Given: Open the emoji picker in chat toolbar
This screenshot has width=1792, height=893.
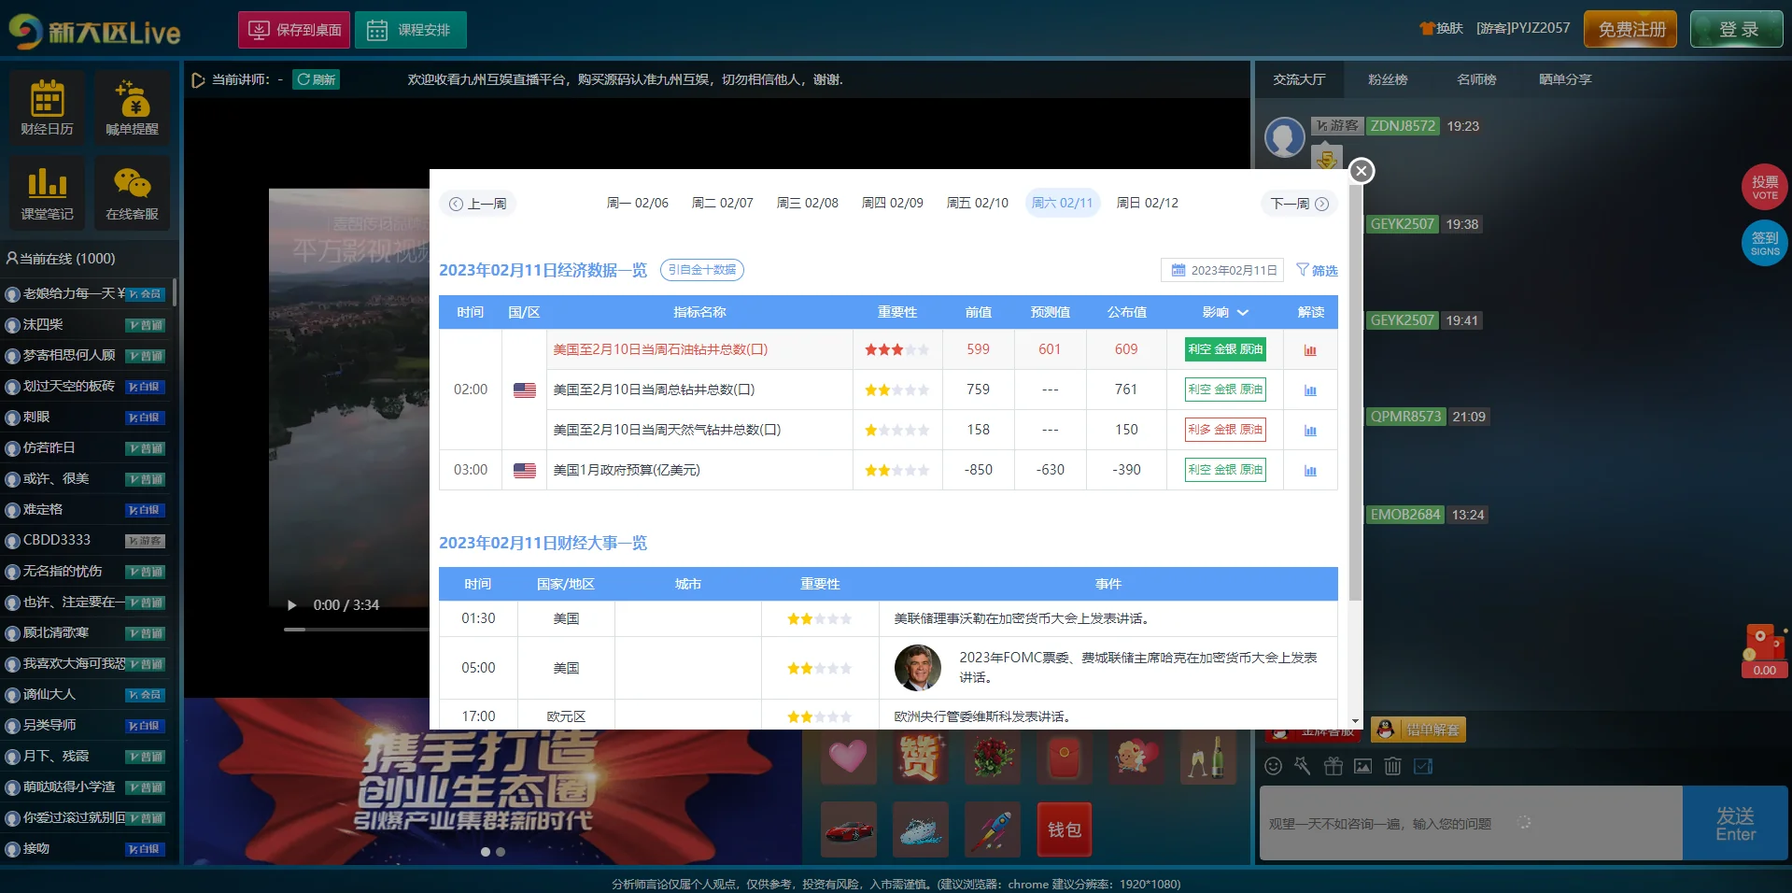Looking at the screenshot, I should click(1273, 767).
